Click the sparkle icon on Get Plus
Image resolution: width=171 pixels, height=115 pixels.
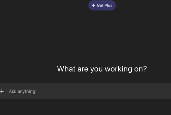(x=93, y=5)
